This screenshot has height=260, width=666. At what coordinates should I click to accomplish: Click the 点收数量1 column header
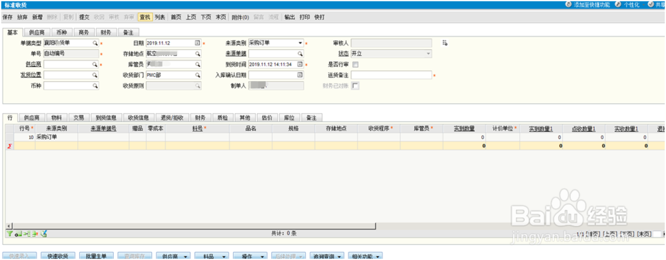pos(584,128)
